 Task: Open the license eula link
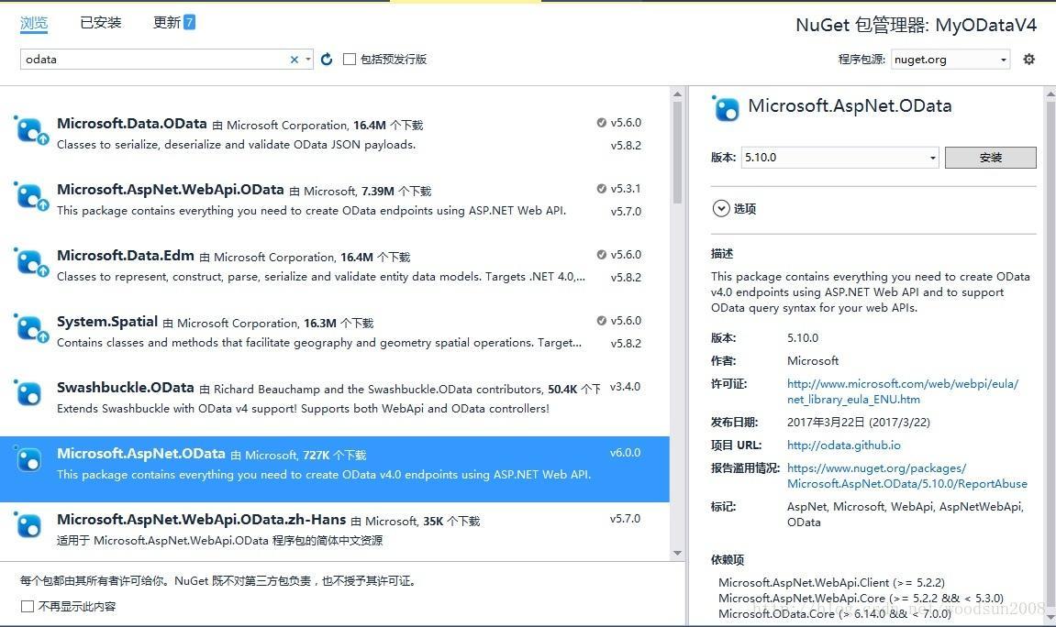(x=903, y=391)
